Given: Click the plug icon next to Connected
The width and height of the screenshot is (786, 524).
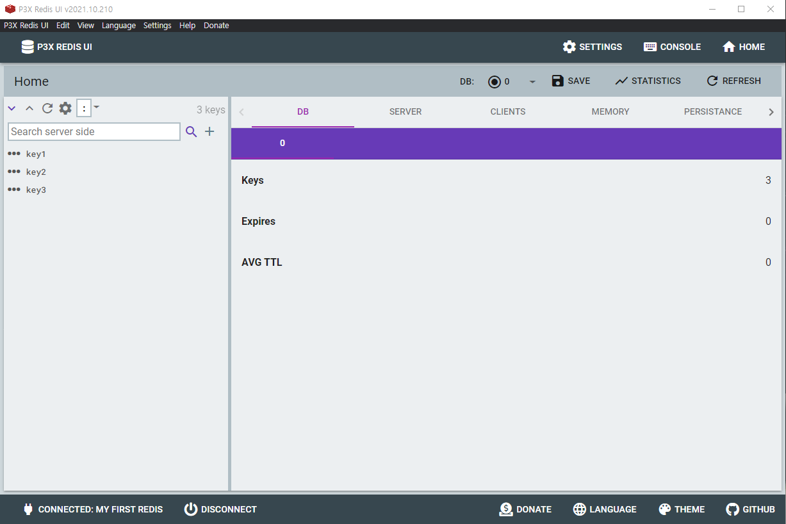Looking at the screenshot, I should [28, 509].
